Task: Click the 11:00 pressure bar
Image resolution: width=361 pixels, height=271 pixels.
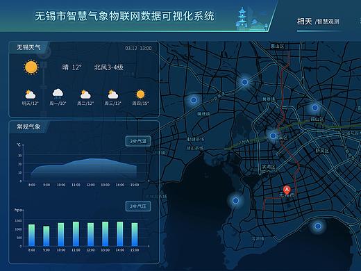Action: pos(76,233)
